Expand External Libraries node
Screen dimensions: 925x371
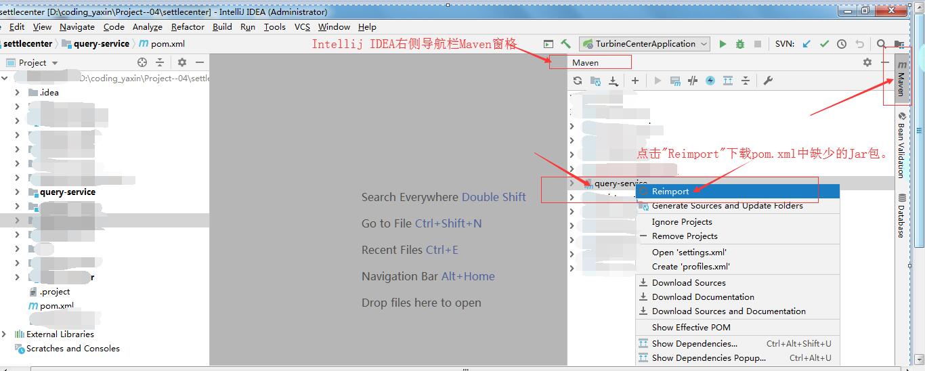pos(5,334)
